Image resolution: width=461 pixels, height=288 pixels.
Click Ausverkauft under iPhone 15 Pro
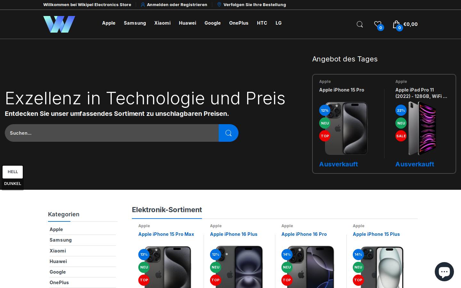(338, 164)
